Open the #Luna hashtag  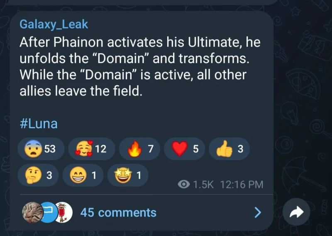pos(38,124)
